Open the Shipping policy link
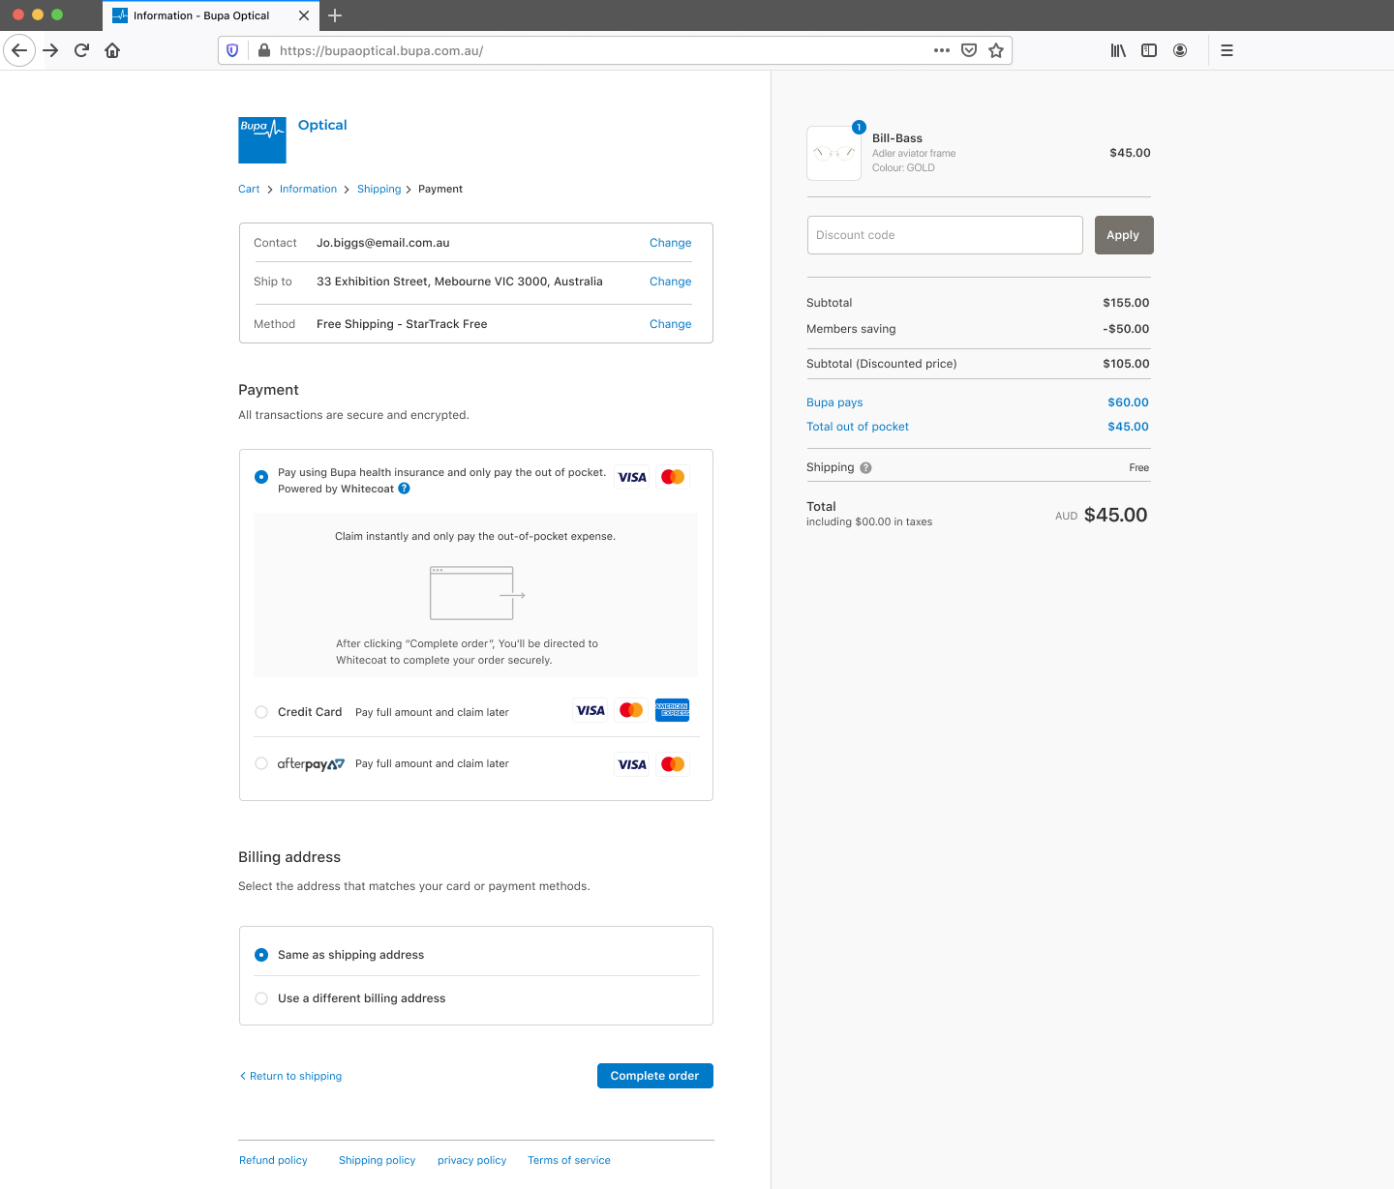Image resolution: width=1394 pixels, height=1189 pixels. point(377,1160)
